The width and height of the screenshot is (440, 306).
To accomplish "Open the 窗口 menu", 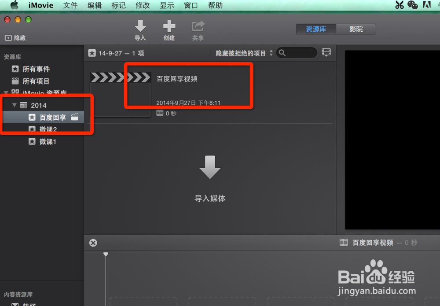I will coord(191,5).
